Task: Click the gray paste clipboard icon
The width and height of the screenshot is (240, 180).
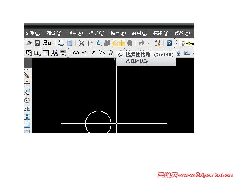Action: tap(107, 43)
